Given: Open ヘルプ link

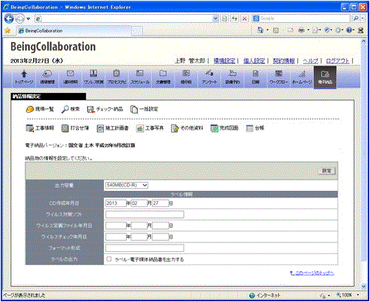Looking at the screenshot, I should 310,60.
